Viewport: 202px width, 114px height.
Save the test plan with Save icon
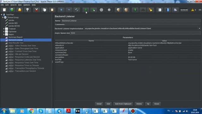click(x=27, y=10)
